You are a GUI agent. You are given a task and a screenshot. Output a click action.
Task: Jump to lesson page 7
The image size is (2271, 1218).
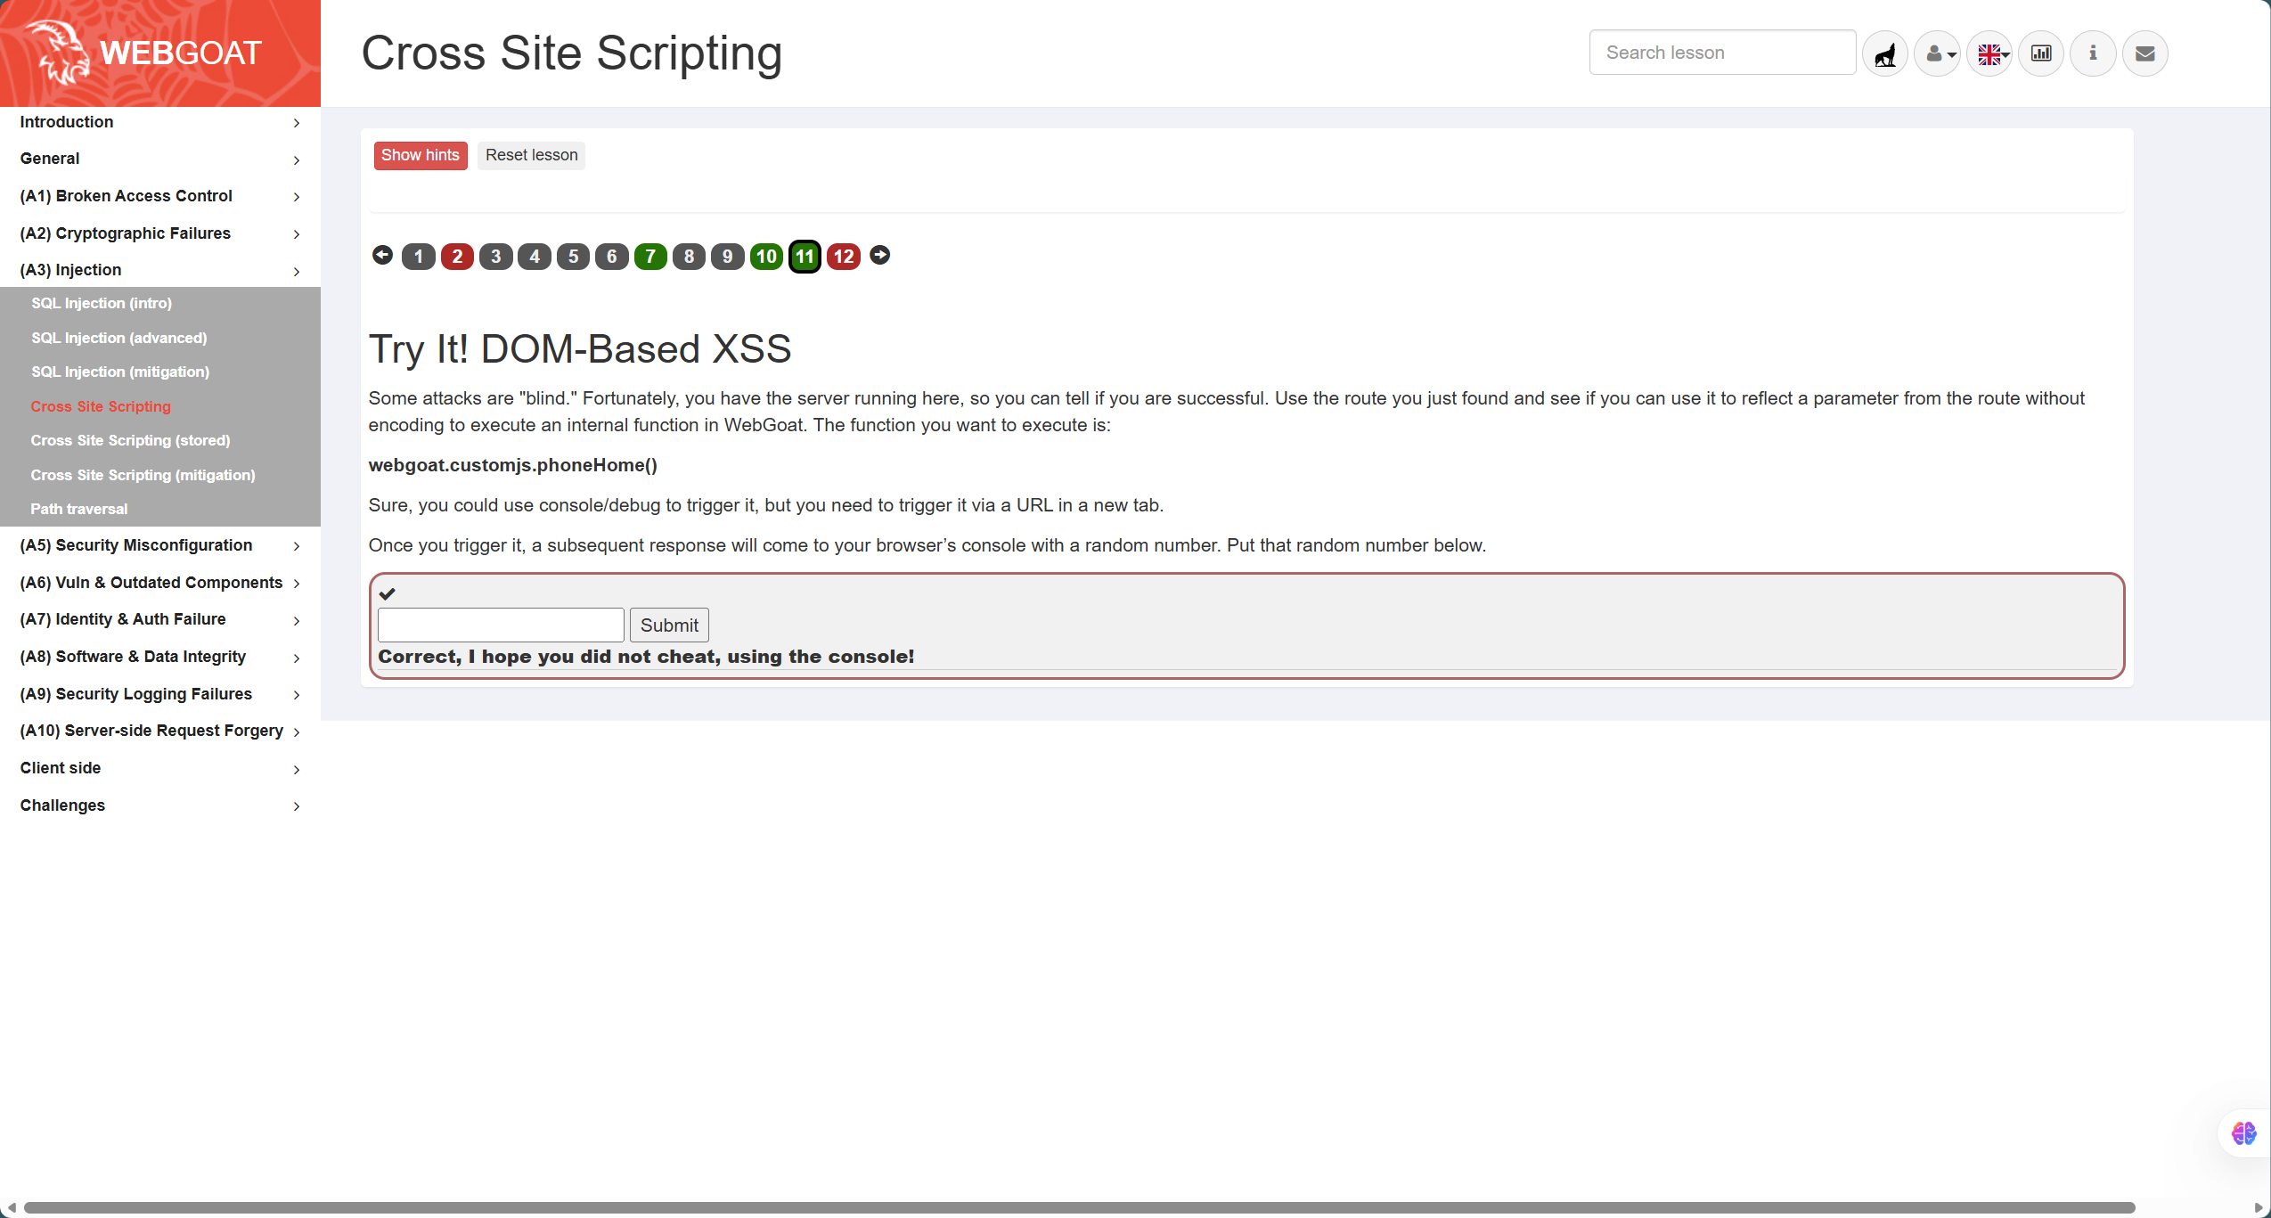point(650,257)
